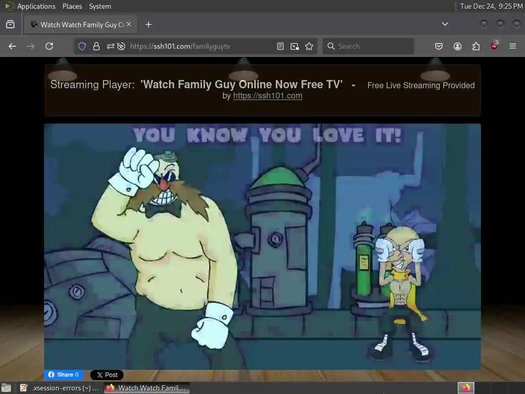
Task: Close the Watch Family Guy tab
Action: point(129,24)
